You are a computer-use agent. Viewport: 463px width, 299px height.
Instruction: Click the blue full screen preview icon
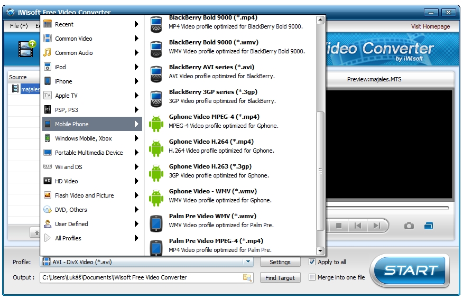[429, 226]
